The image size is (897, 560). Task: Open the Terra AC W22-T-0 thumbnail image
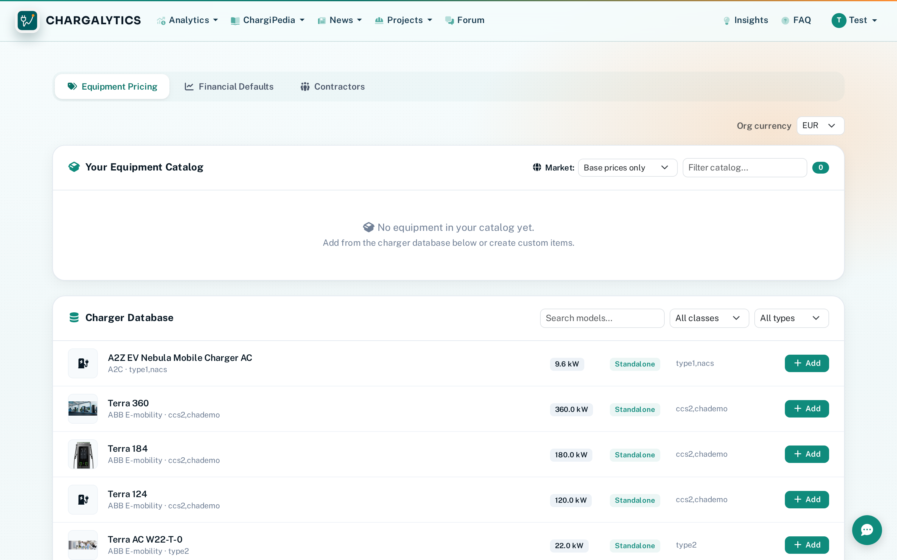[83, 545]
